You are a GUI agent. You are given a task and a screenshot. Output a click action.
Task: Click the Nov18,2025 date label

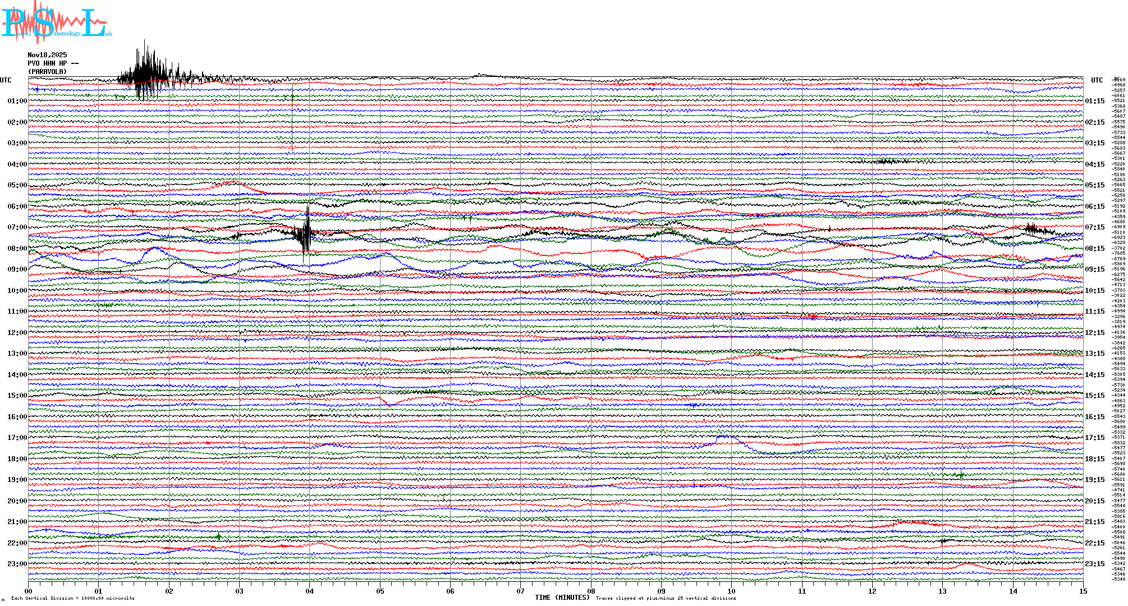47,55
